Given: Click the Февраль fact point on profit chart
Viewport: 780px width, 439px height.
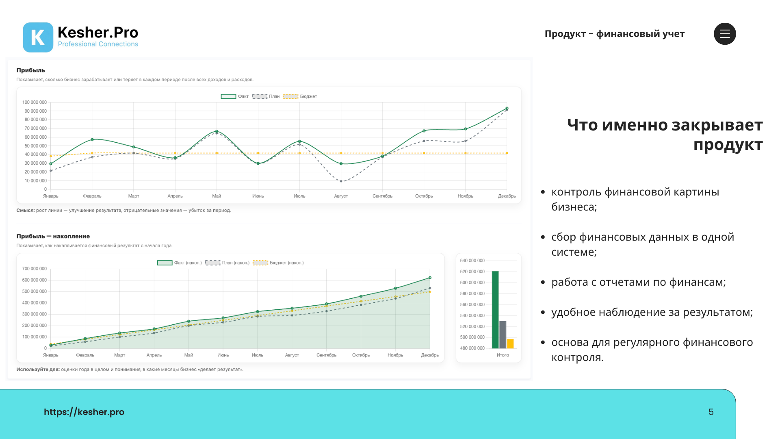Looking at the screenshot, I should tap(92, 139).
